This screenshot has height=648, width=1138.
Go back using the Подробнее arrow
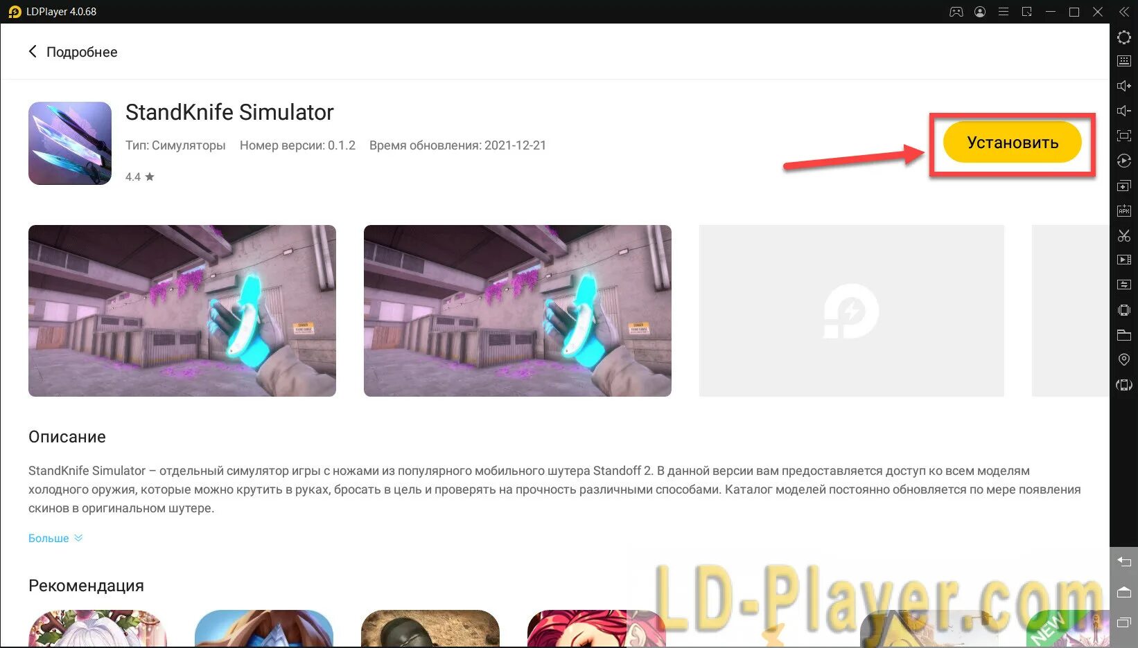(x=33, y=52)
